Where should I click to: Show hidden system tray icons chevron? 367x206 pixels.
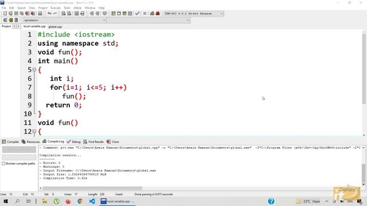pos(326,201)
